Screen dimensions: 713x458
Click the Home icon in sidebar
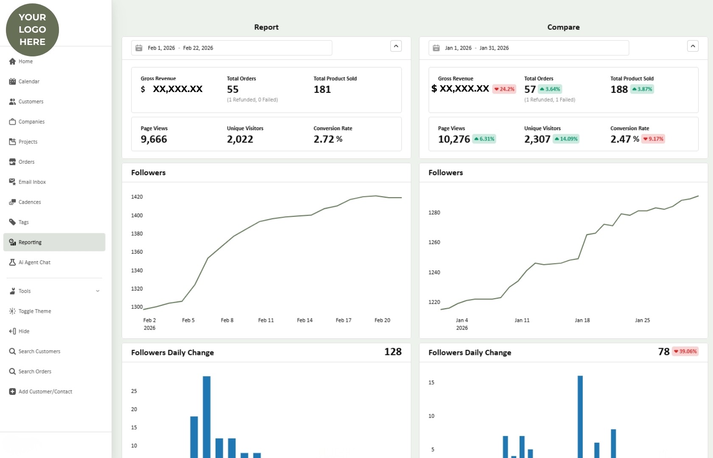[12, 61]
